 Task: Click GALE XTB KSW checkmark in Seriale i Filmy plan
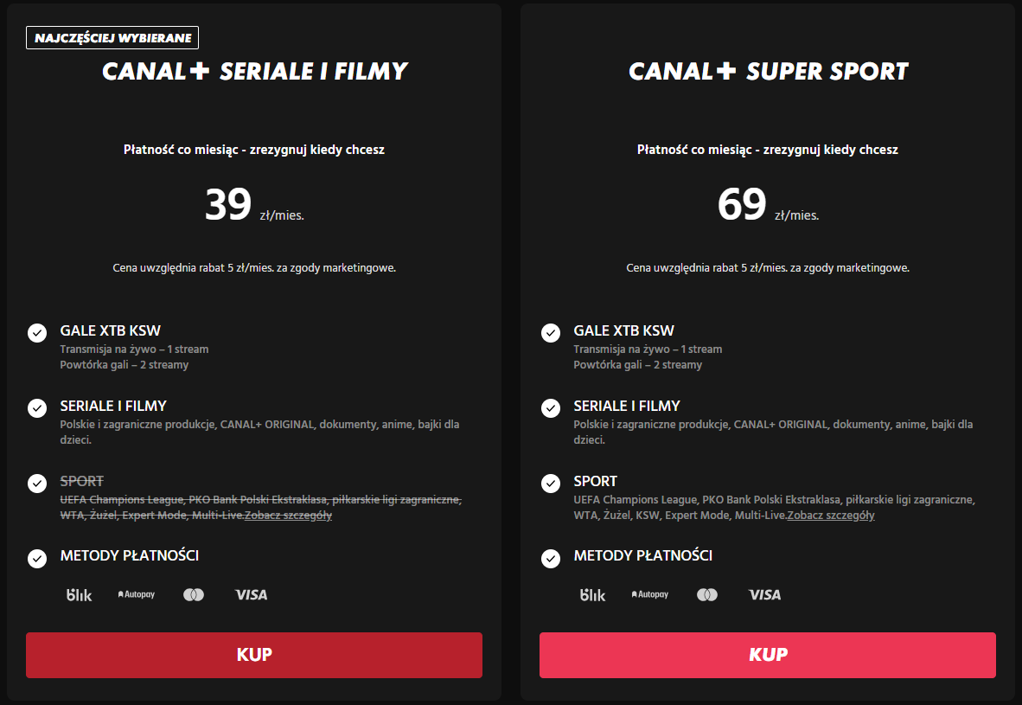[x=37, y=333]
